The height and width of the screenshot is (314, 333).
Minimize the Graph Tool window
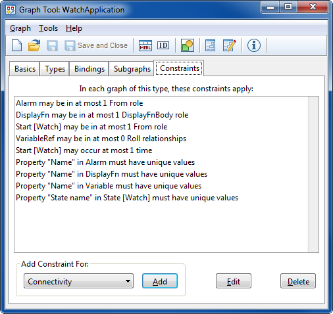click(270, 7)
